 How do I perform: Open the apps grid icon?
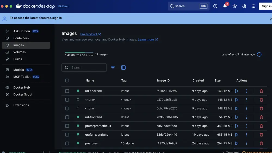[x=254, y=6]
